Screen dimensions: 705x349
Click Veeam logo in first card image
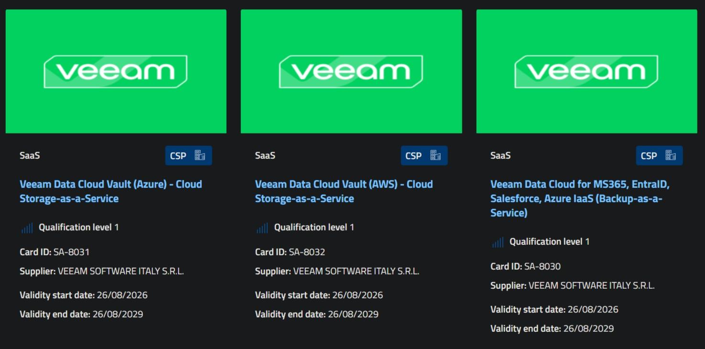click(x=116, y=72)
